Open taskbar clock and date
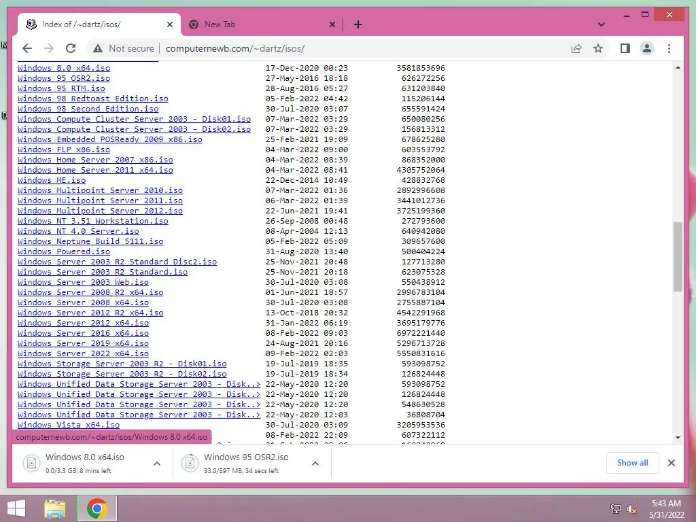Image resolution: width=696 pixels, height=522 pixels. pos(666,509)
